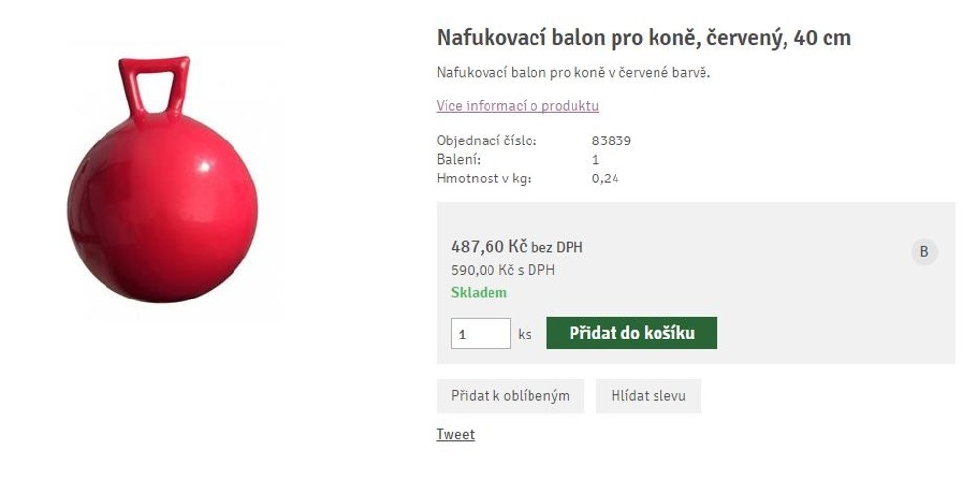Click the Balení value '1'

coord(596,159)
